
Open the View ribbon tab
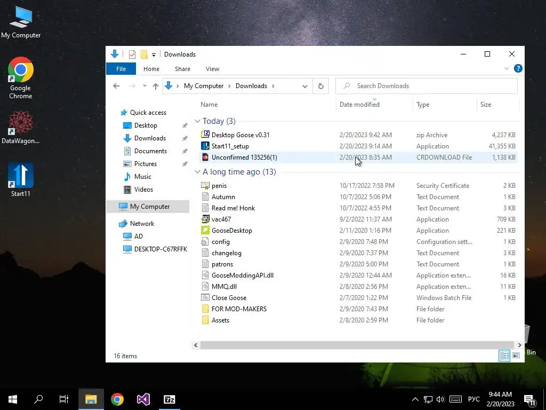point(212,69)
